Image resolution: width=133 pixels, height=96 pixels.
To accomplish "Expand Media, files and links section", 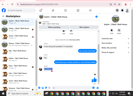I will point(115,48).
